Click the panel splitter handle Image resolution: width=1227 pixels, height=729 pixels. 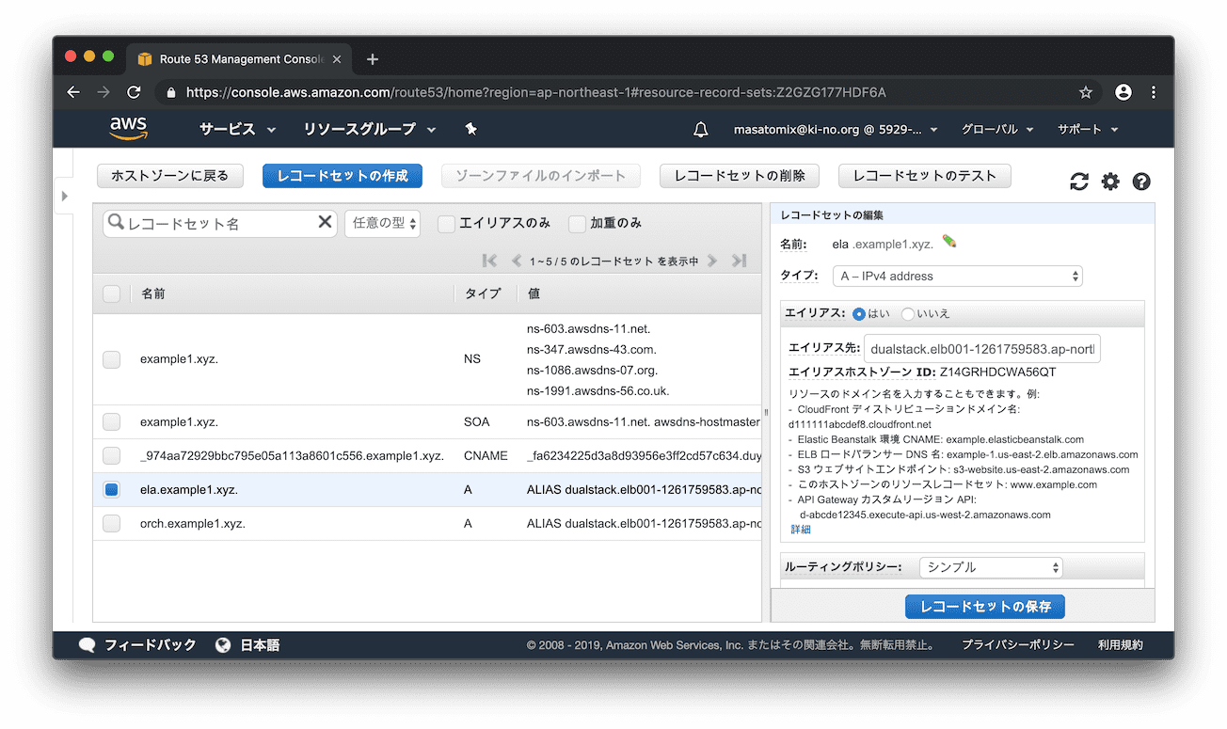766,411
